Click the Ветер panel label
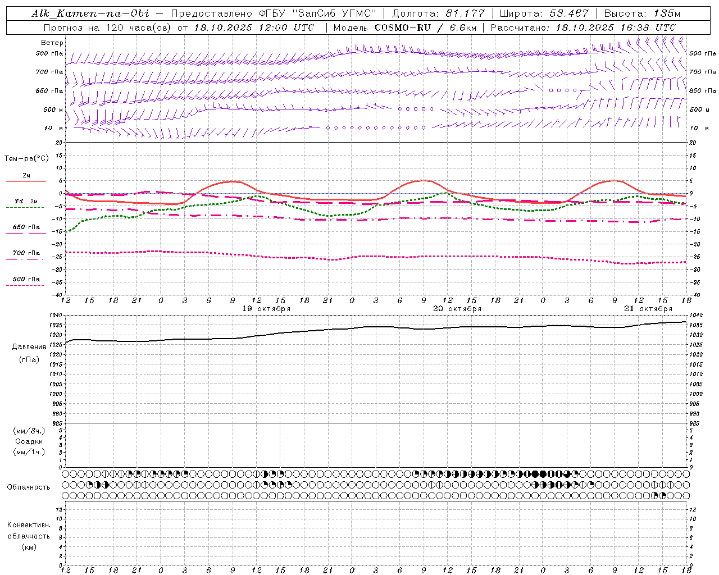 tap(52, 43)
